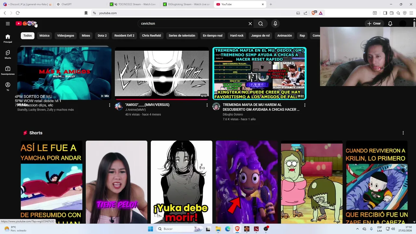Viewport: 416px width, 234px height.
Task: Select the Hard rock chip
Action: pyautogui.click(x=237, y=35)
